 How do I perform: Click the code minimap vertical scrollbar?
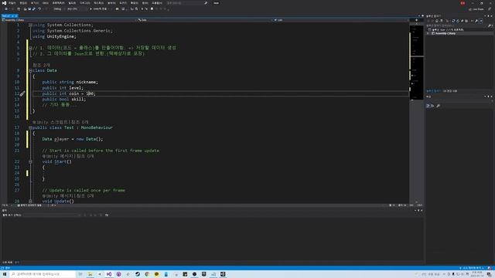click(416, 114)
